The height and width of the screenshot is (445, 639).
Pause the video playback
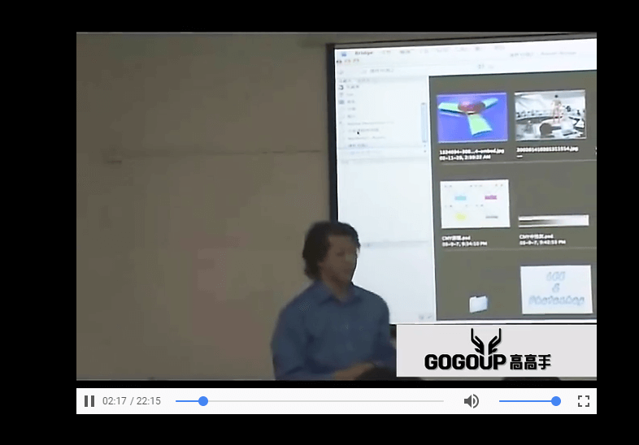point(89,401)
